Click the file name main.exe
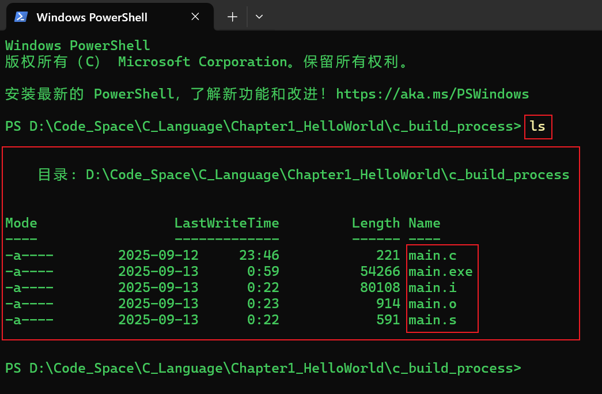Image resolution: width=602 pixels, height=394 pixels. [x=441, y=271]
